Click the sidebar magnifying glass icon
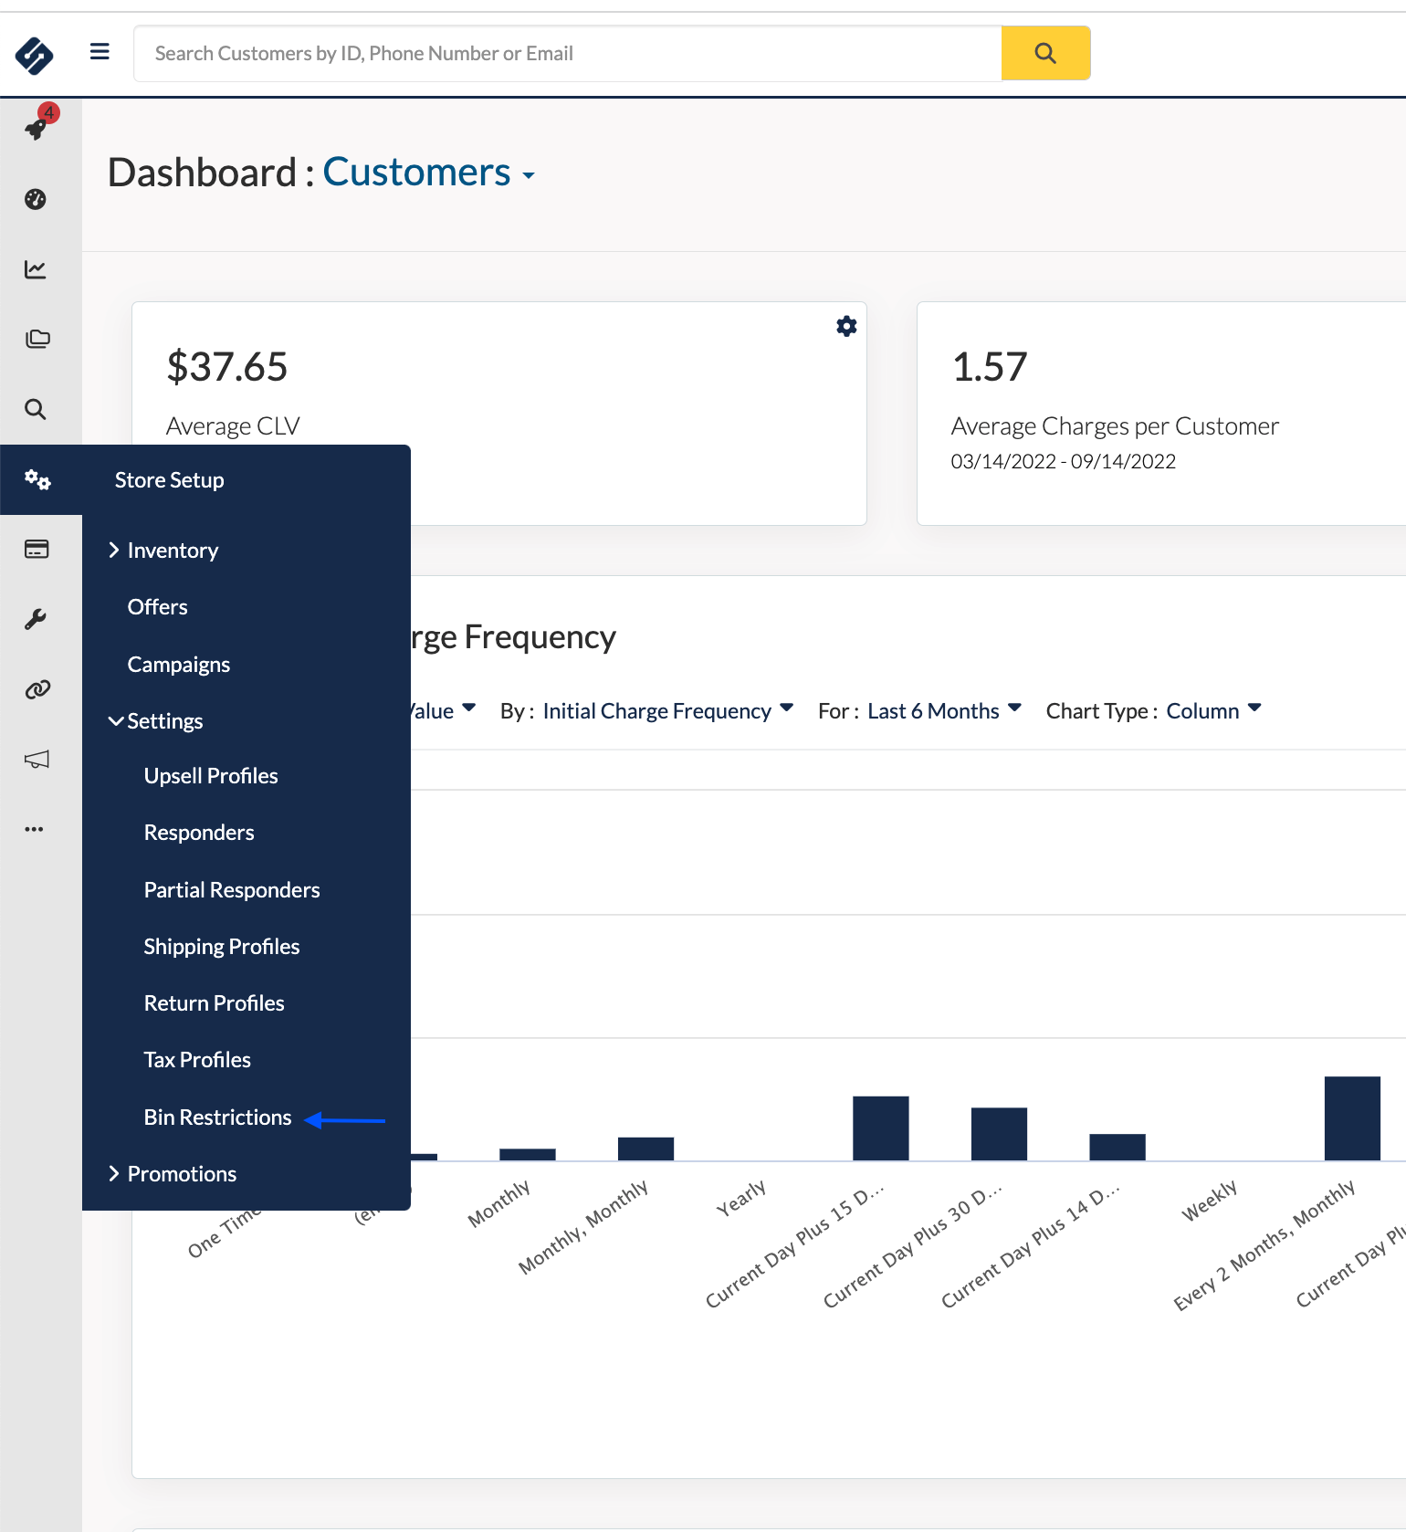The width and height of the screenshot is (1406, 1532). (x=36, y=409)
